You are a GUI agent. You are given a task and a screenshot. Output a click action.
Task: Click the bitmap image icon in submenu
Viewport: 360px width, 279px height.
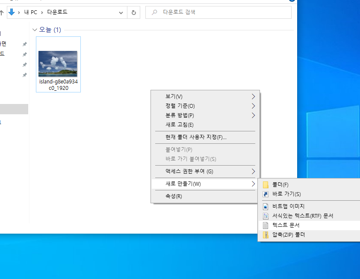click(266, 207)
